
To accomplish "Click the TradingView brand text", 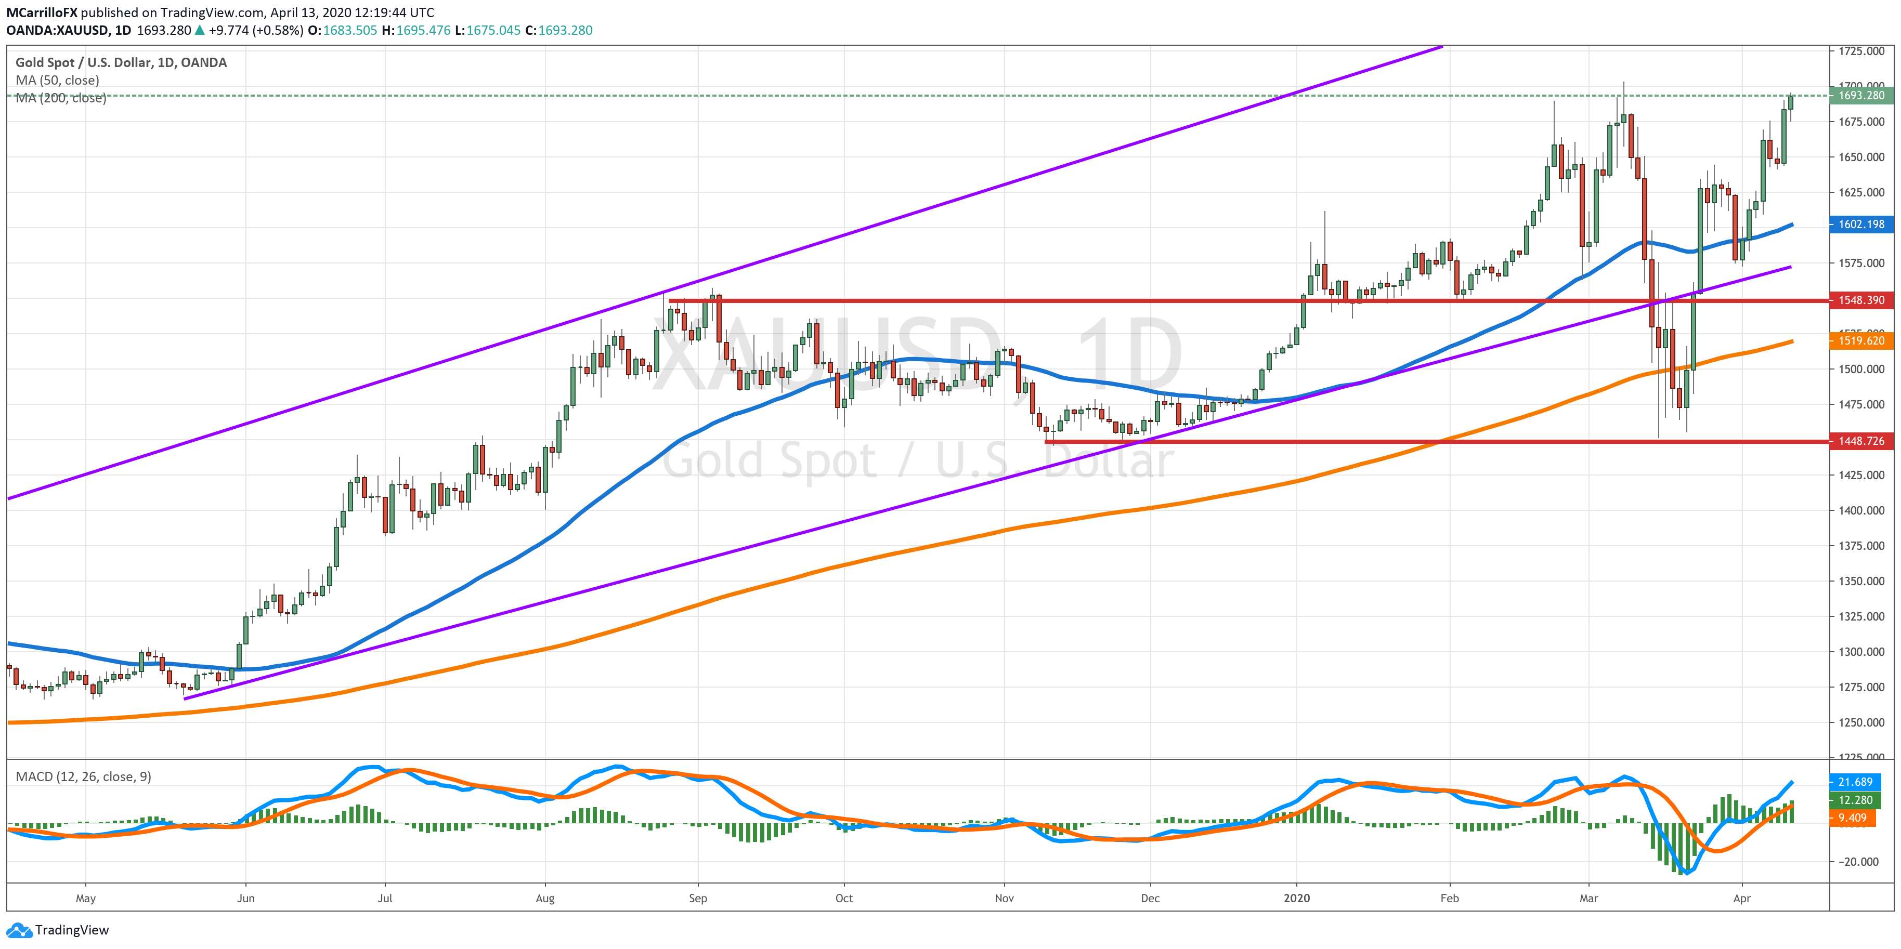I will pyautogui.click(x=72, y=930).
